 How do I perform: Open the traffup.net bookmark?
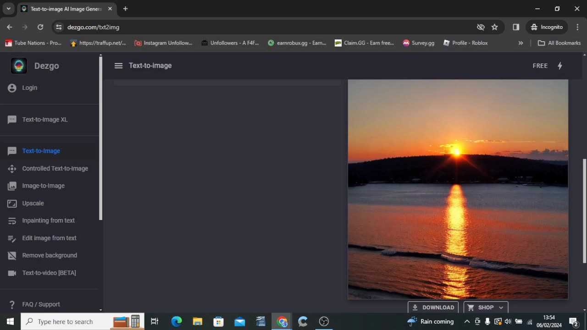point(98,43)
